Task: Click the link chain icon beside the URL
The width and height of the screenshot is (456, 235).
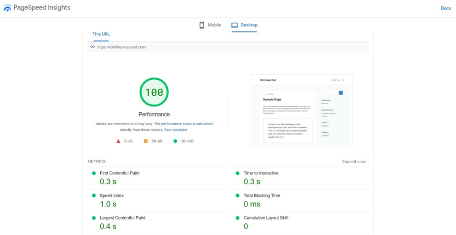Action: [x=92, y=47]
